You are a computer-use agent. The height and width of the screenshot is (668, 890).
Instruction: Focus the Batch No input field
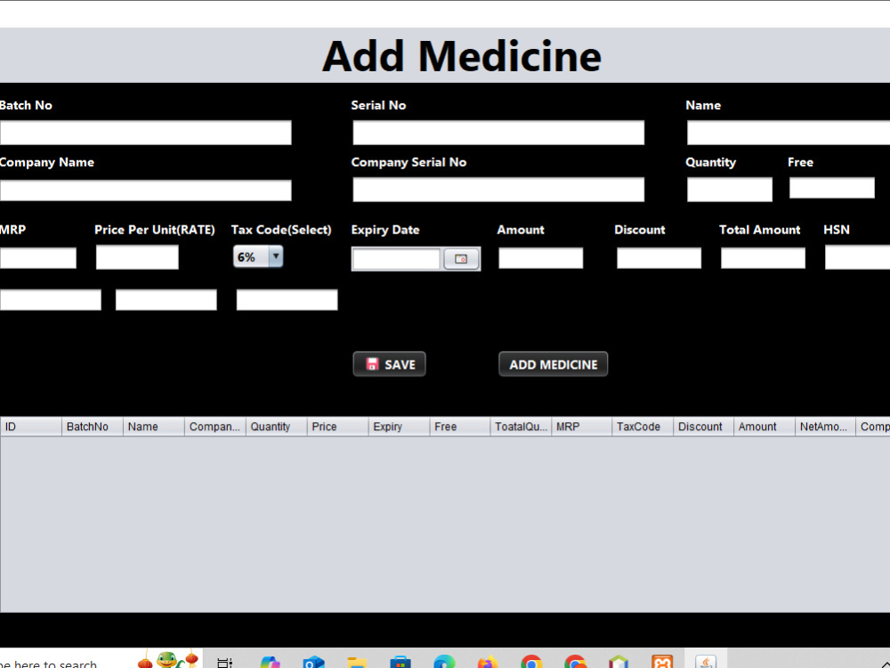(x=145, y=133)
